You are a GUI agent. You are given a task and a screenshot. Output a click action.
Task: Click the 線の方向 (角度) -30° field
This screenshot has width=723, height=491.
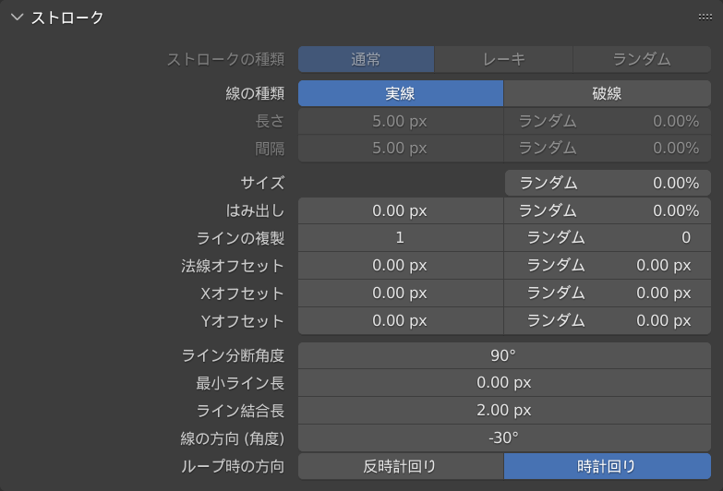[x=503, y=437]
